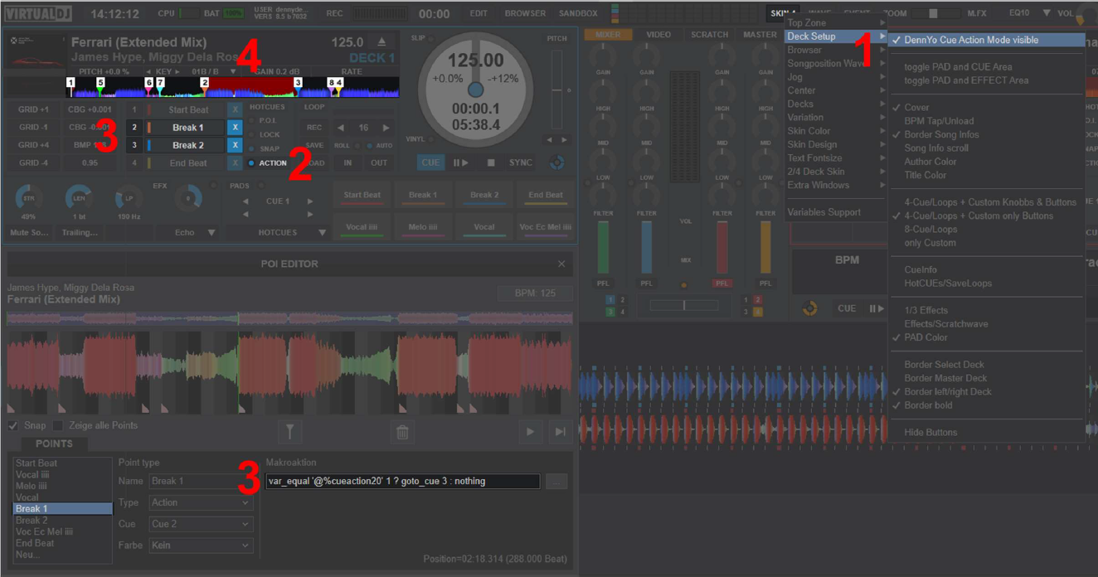Expand the Skin Color submenu

[x=835, y=131]
